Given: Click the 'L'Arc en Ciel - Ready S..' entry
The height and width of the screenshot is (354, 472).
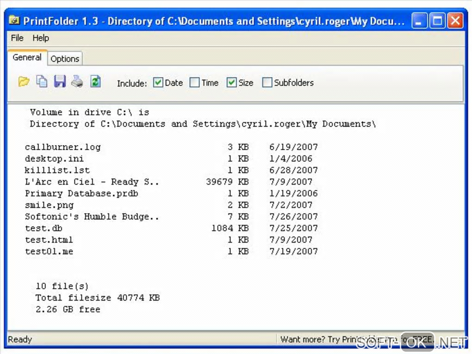Looking at the screenshot, I should (x=92, y=182).
